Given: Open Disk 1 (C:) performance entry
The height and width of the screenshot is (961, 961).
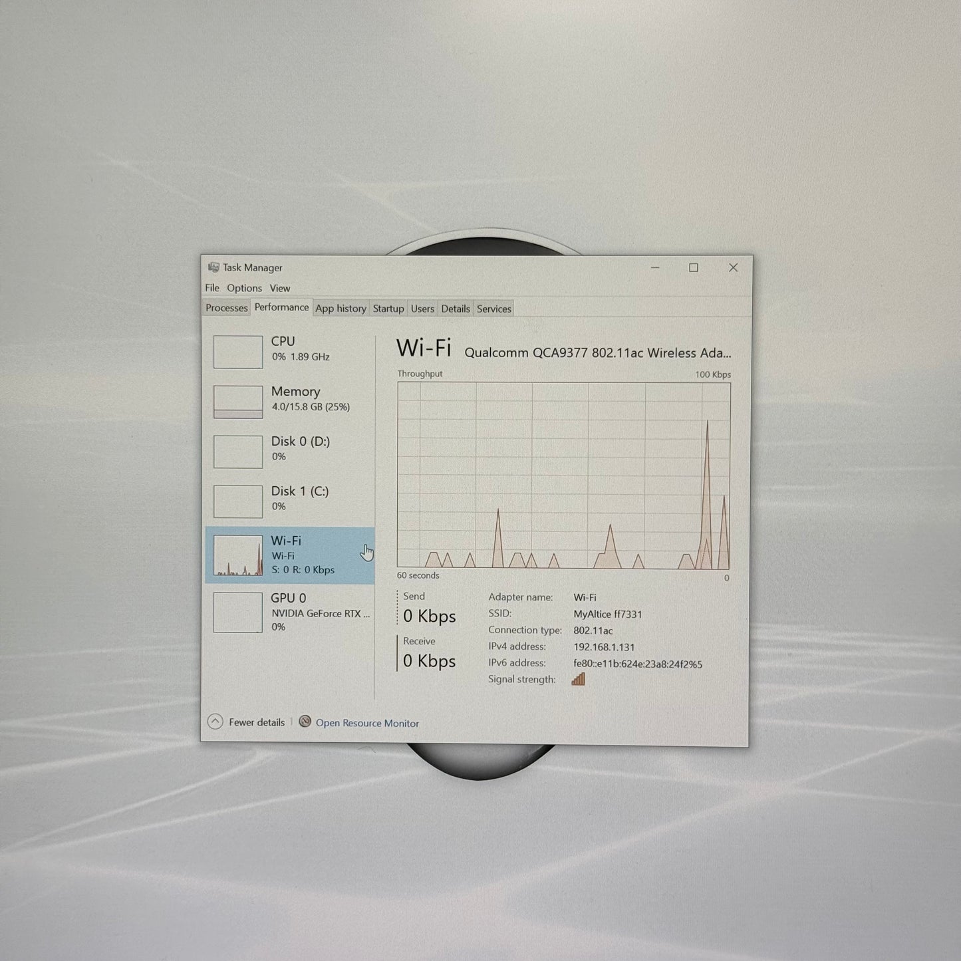Looking at the screenshot, I should coord(290,501).
